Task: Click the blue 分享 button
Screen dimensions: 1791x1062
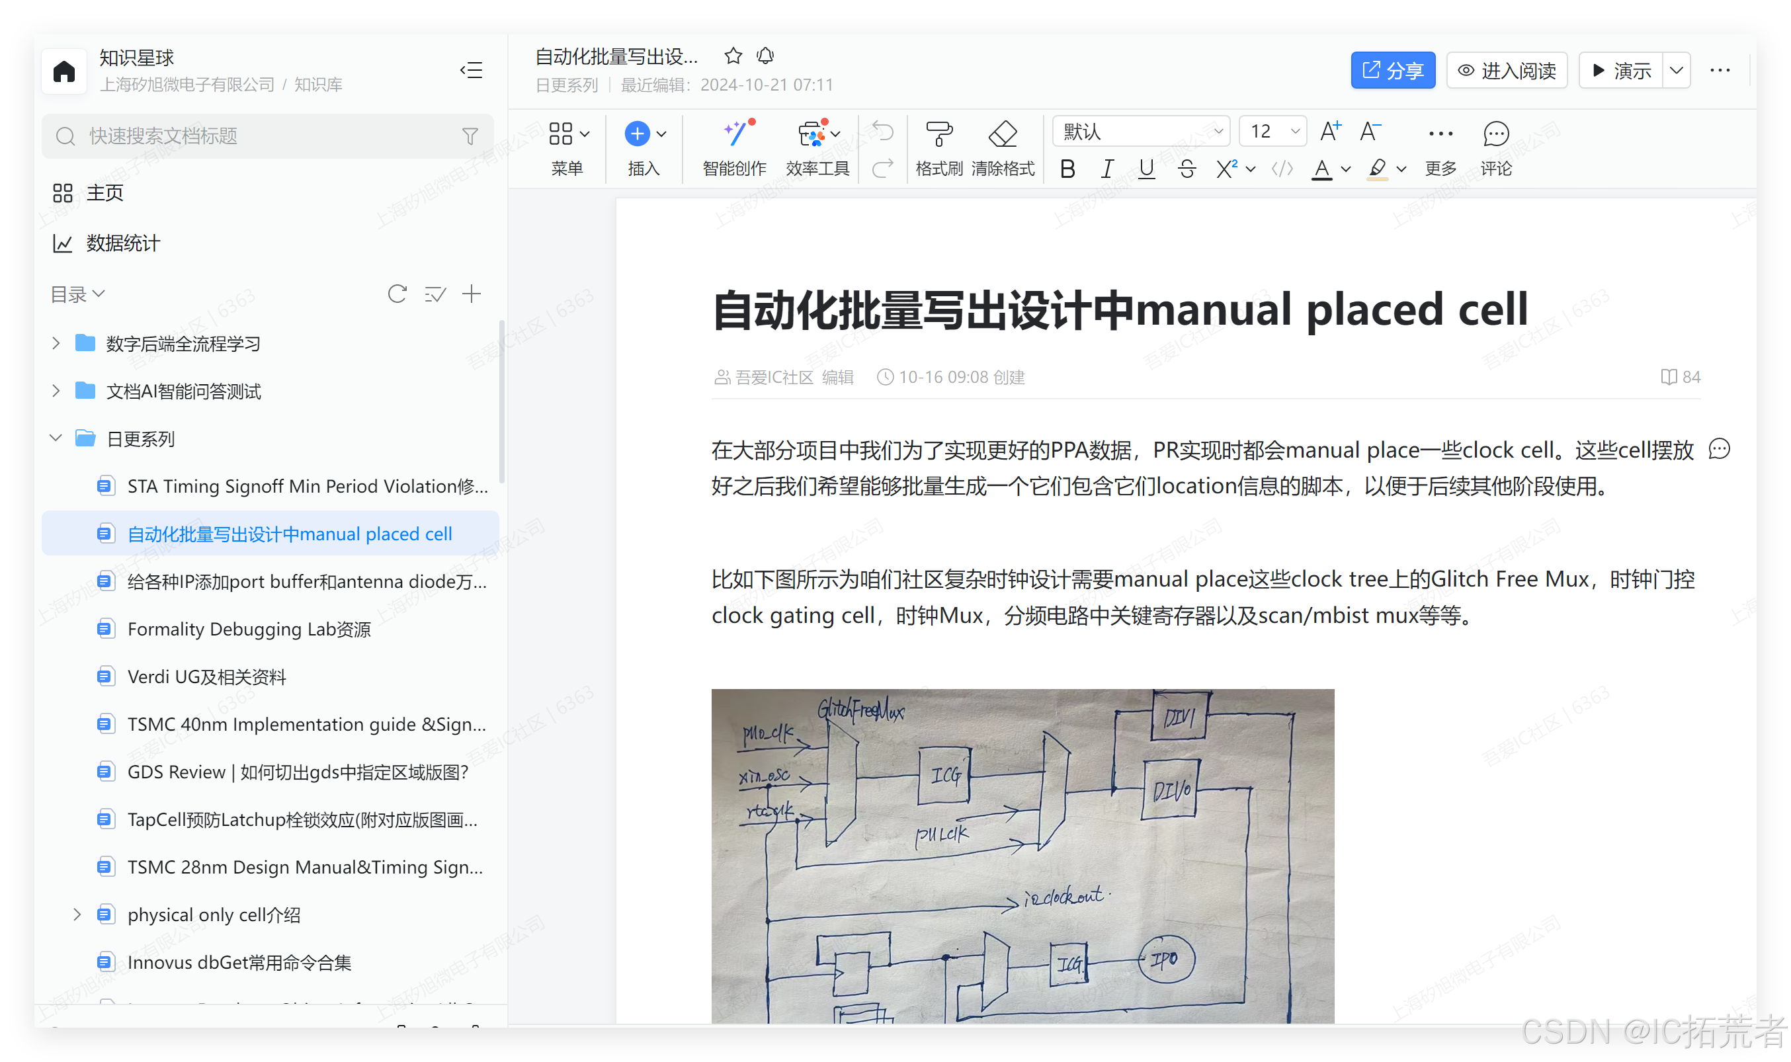Action: (x=1392, y=70)
